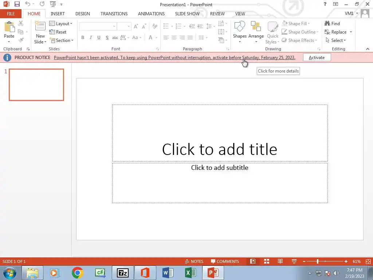Viewport: 373px width, 280px height.
Task: Click the Cut scissors icon
Action: (21, 23)
